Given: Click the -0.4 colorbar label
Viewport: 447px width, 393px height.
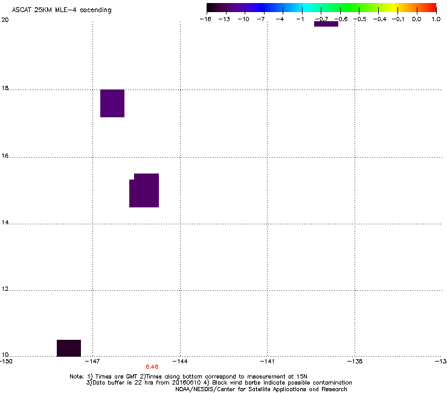Looking at the screenshot, I should (x=380, y=19).
